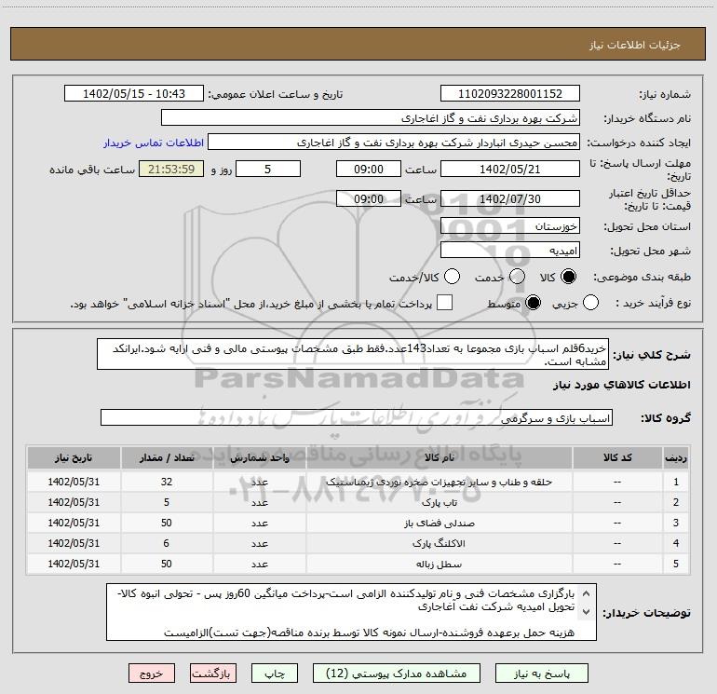Image resolution: width=717 pixels, height=694 pixels.
Task: Click the price validity date 1402/07/30
Action: [x=510, y=198]
